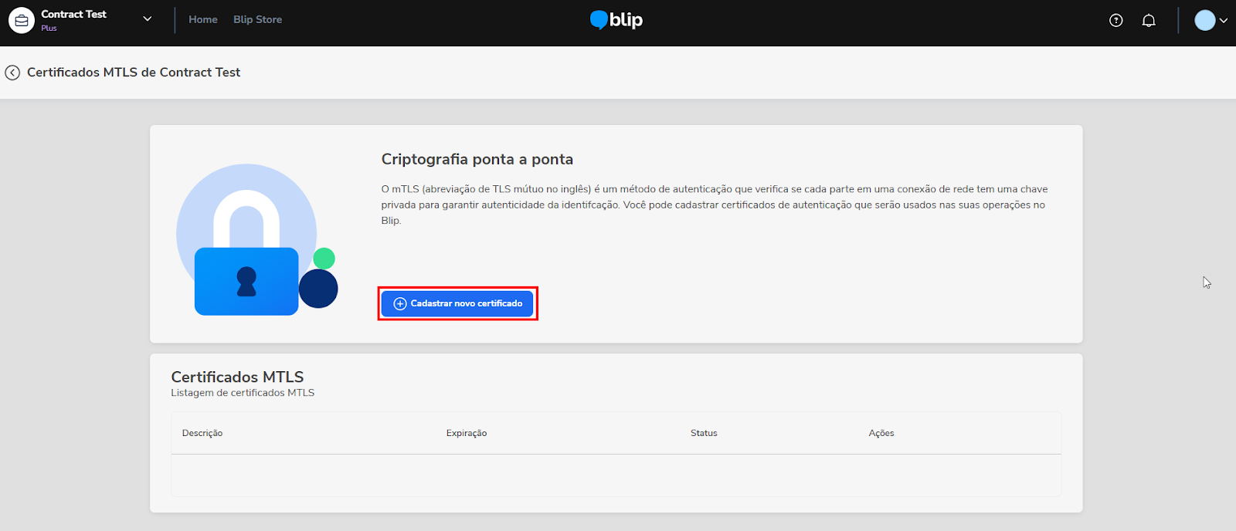This screenshot has height=531, width=1236.
Task: Click the back arrow beside Certificados MTLS title
Action: (12, 73)
